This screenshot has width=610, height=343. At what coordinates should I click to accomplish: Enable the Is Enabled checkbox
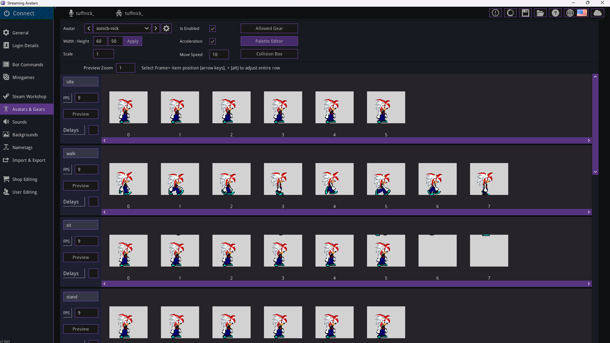[212, 28]
